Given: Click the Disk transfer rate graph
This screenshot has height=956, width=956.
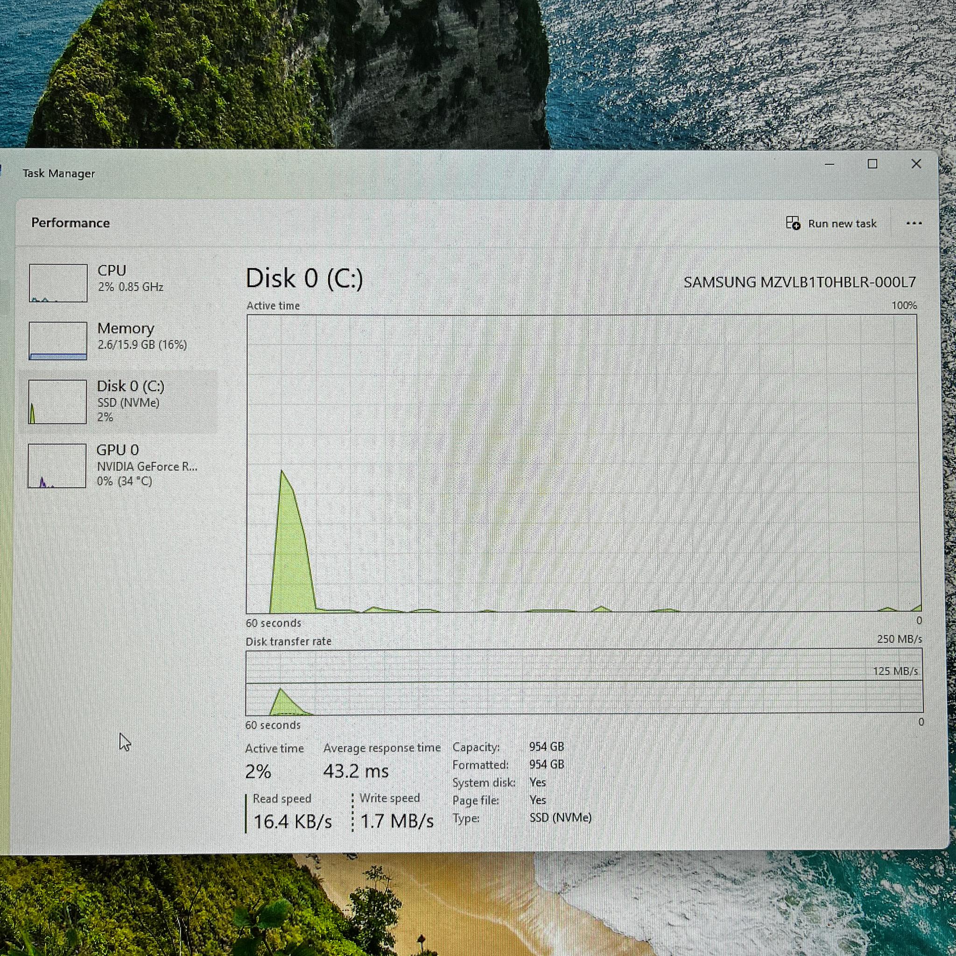Looking at the screenshot, I should pyautogui.click(x=584, y=682).
